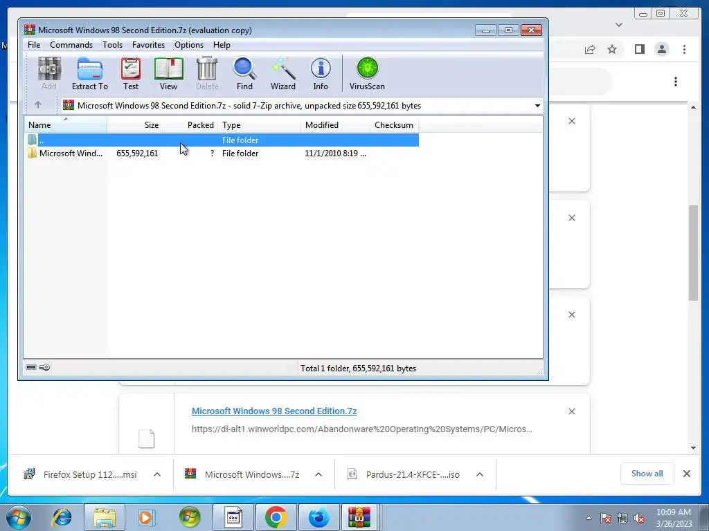Open the Commands menu
Image resolution: width=709 pixels, height=531 pixels.
coord(71,45)
